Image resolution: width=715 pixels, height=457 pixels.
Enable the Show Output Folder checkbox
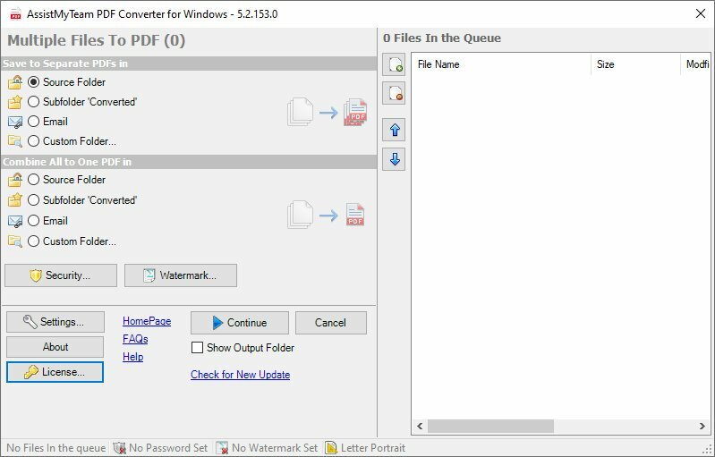coord(198,348)
